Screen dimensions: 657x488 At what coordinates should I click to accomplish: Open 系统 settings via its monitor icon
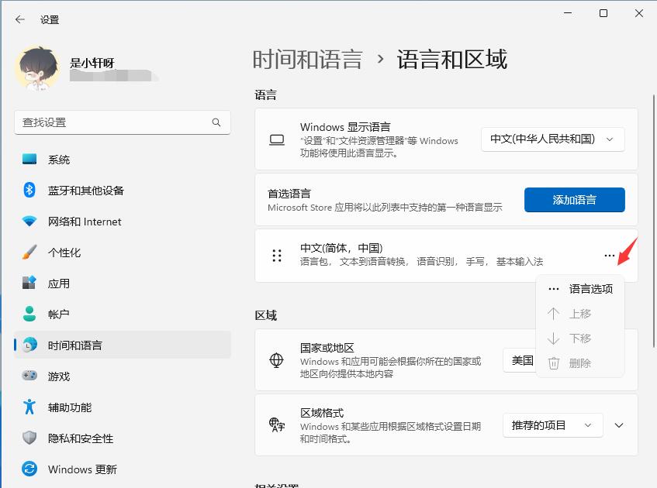[x=29, y=160]
